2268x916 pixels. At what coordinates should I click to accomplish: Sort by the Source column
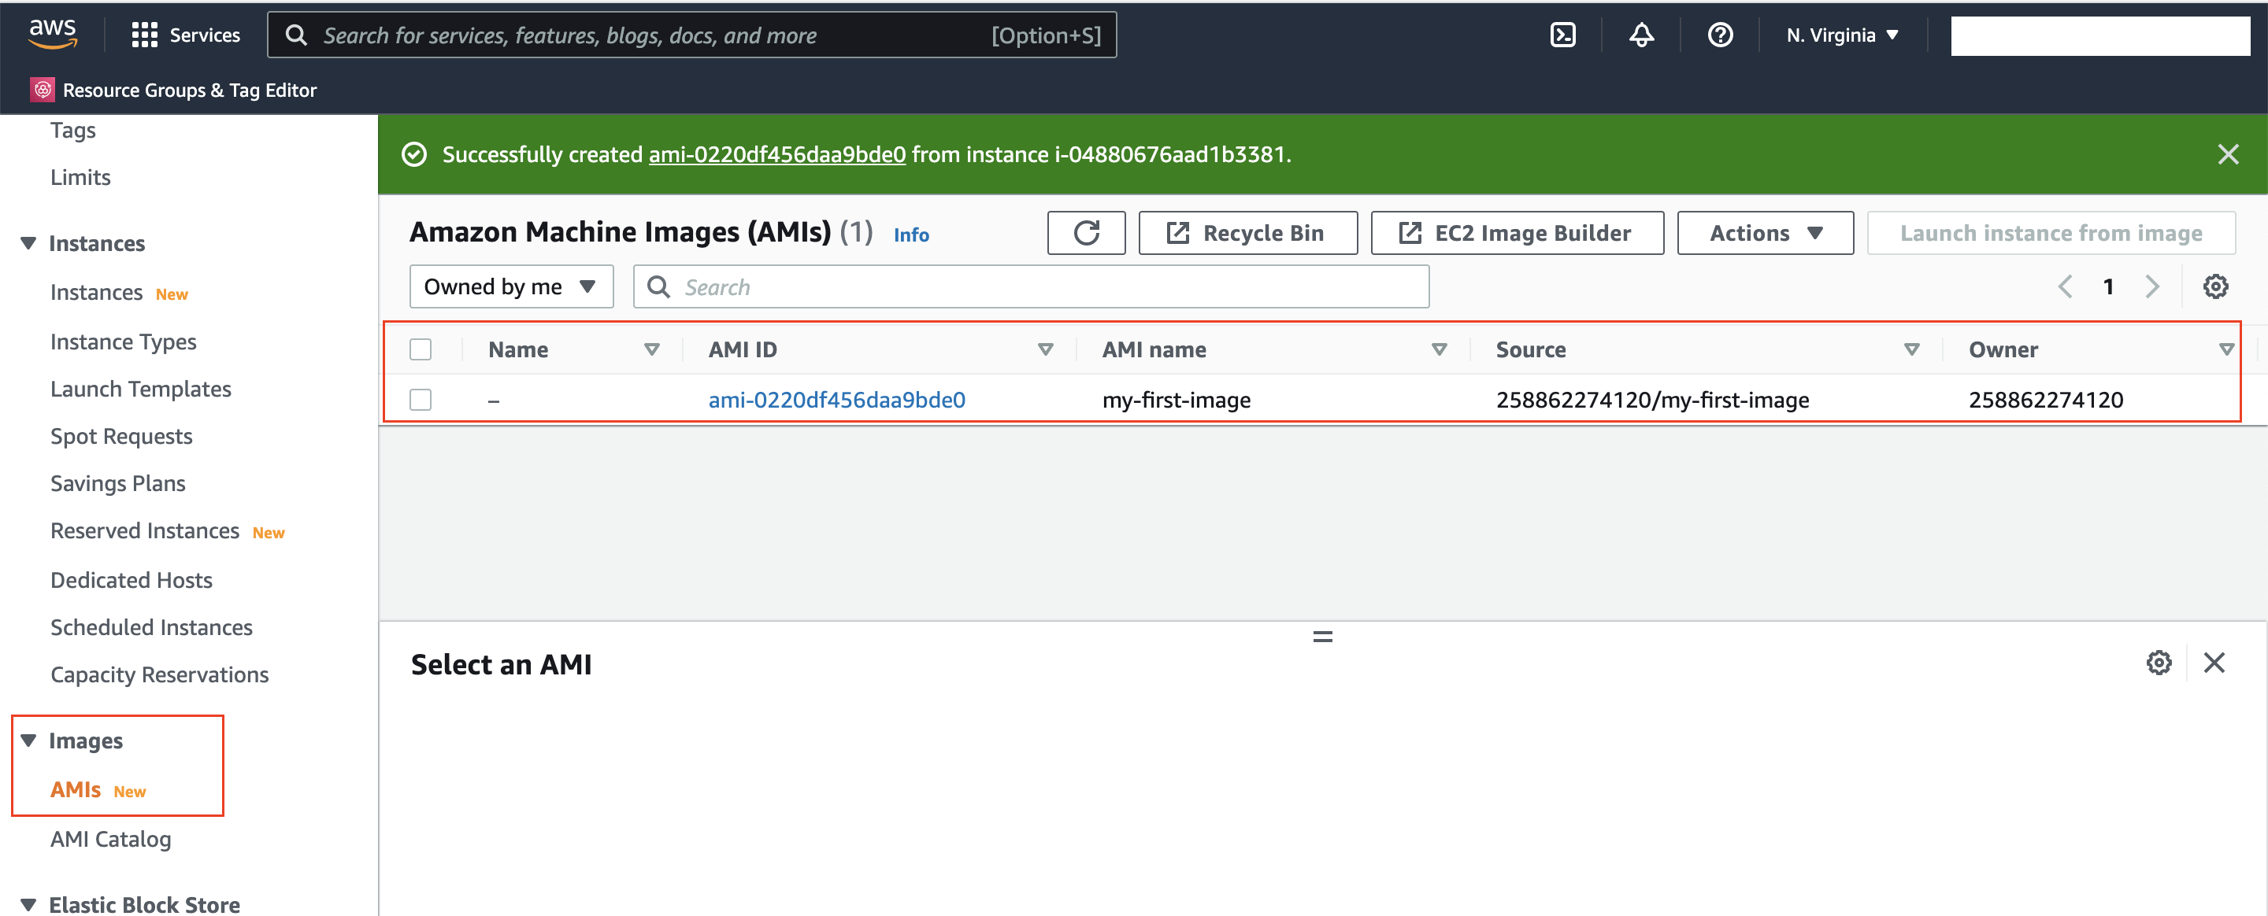1911,349
